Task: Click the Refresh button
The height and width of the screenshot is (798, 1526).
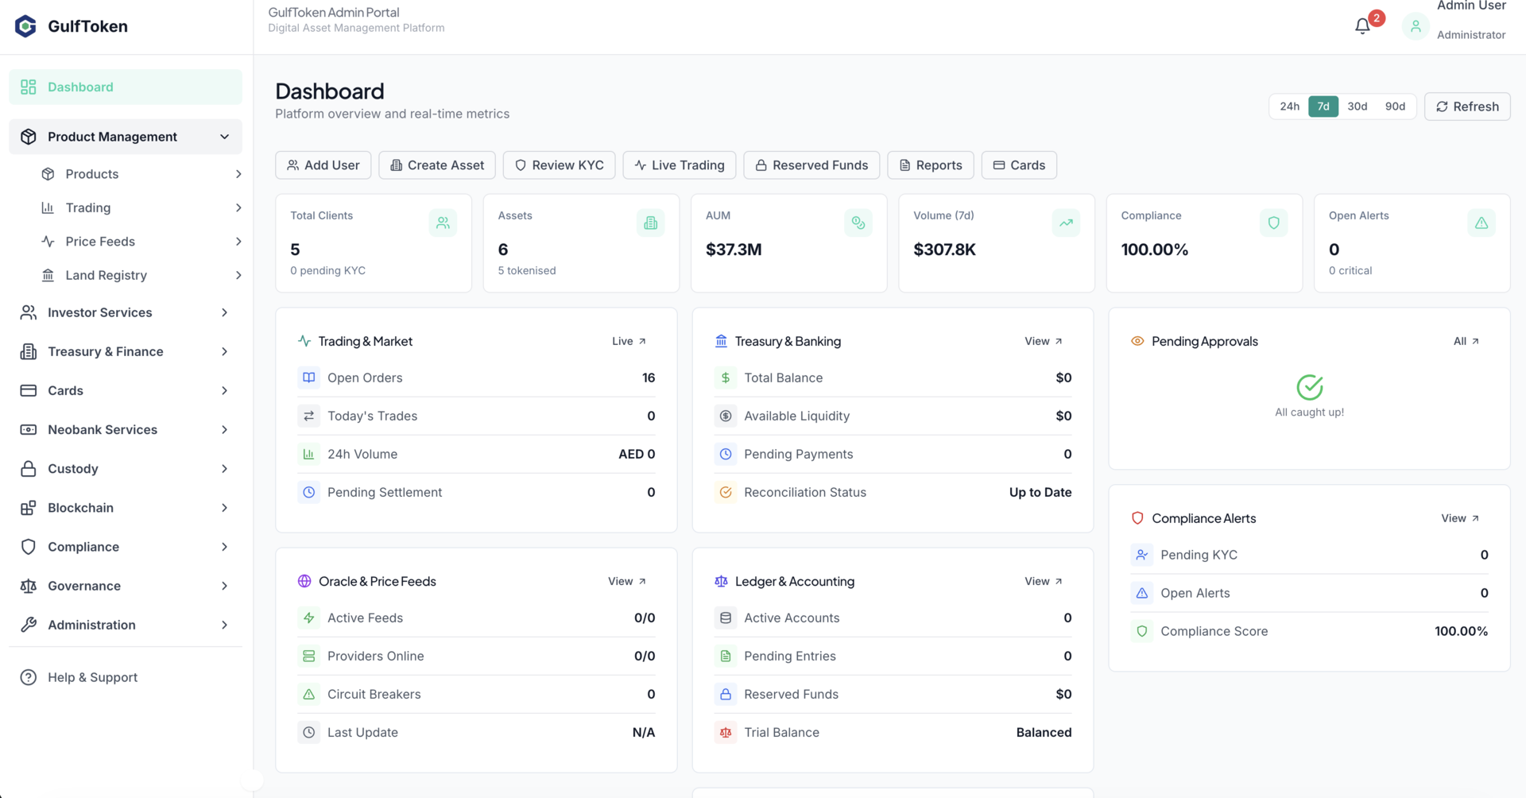Action: pos(1467,106)
